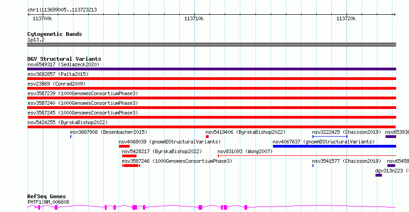Select the purple dgv313n223 variant bar
409x212 pixels.
pyautogui.click(x=379, y=175)
